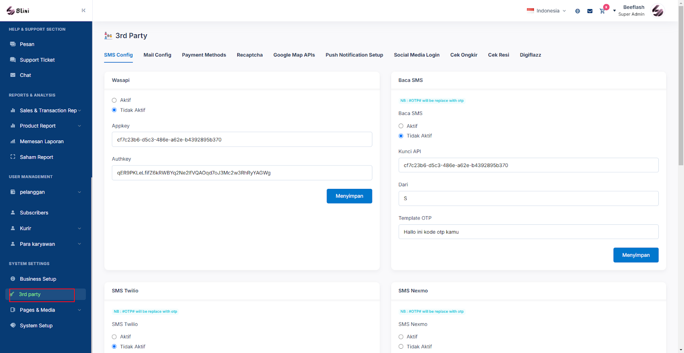This screenshot has width=684, height=353.
Task: Collapse the sidebar with the arrow icon
Action: tap(83, 10)
